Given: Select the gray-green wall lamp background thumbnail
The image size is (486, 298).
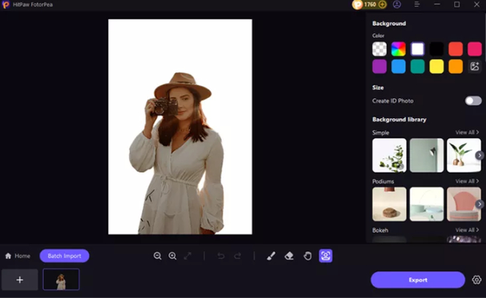Looking at the screenshot, I should coord(426,156).
